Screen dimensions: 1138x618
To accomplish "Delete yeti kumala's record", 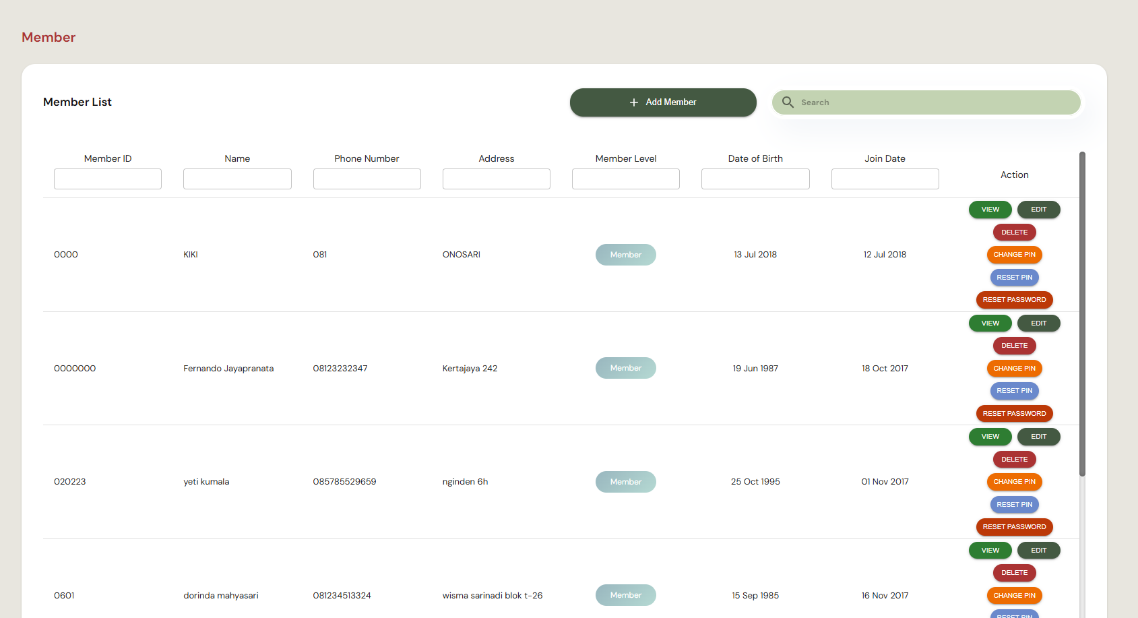I will click(1015, 460).
